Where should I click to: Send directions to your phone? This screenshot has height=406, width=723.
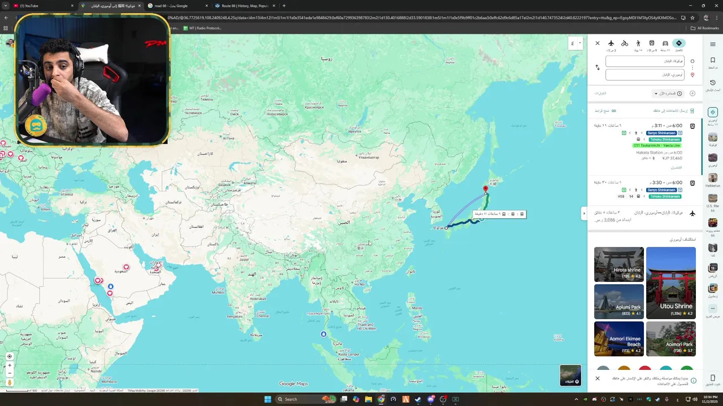(674, 111)
